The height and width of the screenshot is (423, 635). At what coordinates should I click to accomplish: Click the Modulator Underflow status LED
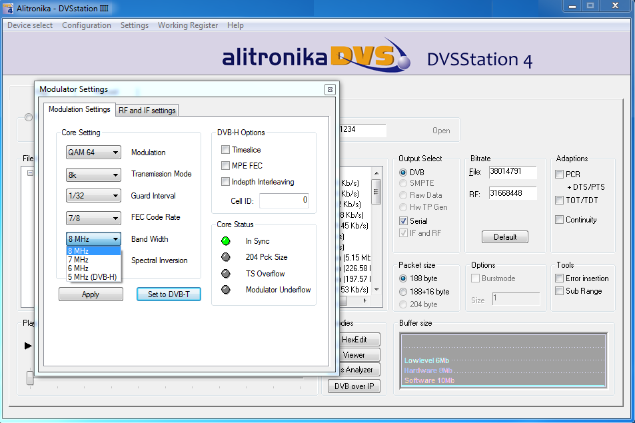click(225, 290)
